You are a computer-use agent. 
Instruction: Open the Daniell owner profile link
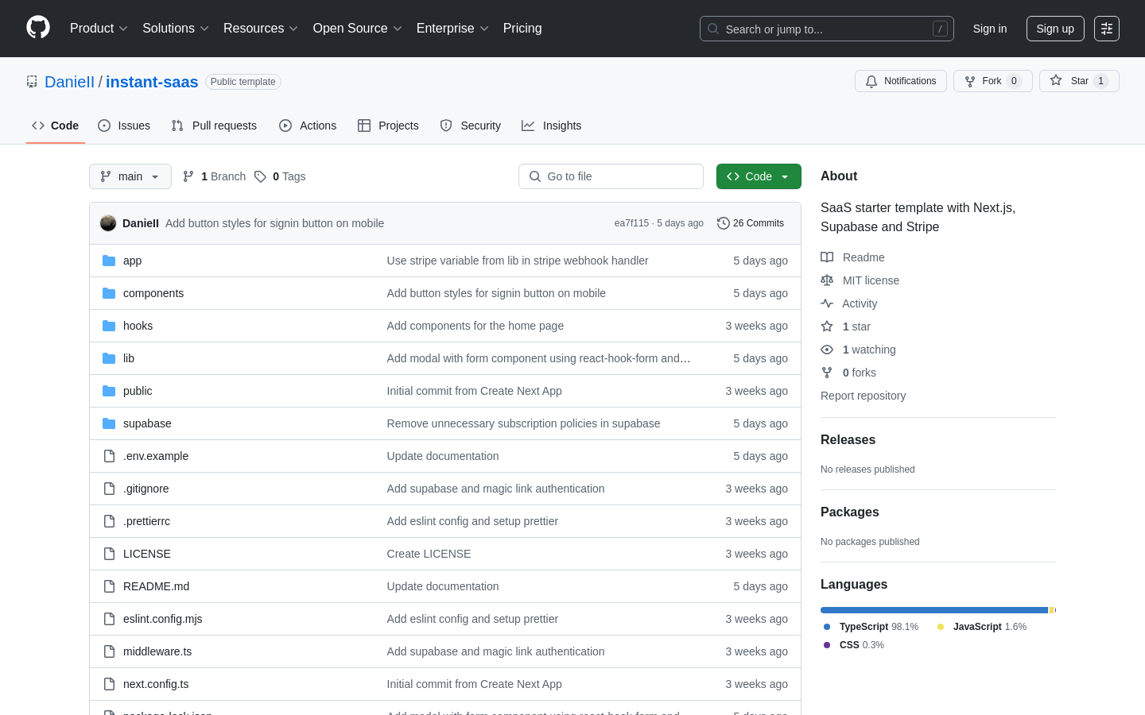[x=69, y=82]
